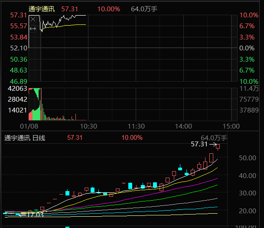
Task: Click the latest candlestick beside the 57.31 arrow
Action: tap(218, 147)
